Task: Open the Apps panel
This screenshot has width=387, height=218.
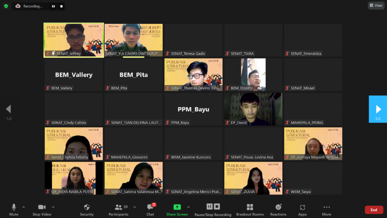Action: pos(302,210)
